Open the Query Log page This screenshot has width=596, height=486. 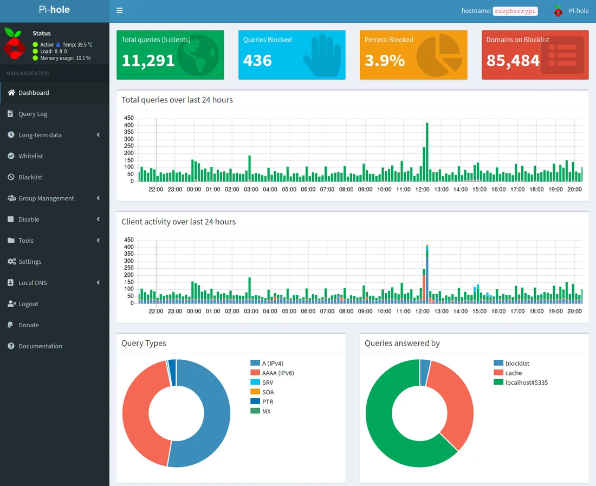pyautogui.click(x=55, y=114)
